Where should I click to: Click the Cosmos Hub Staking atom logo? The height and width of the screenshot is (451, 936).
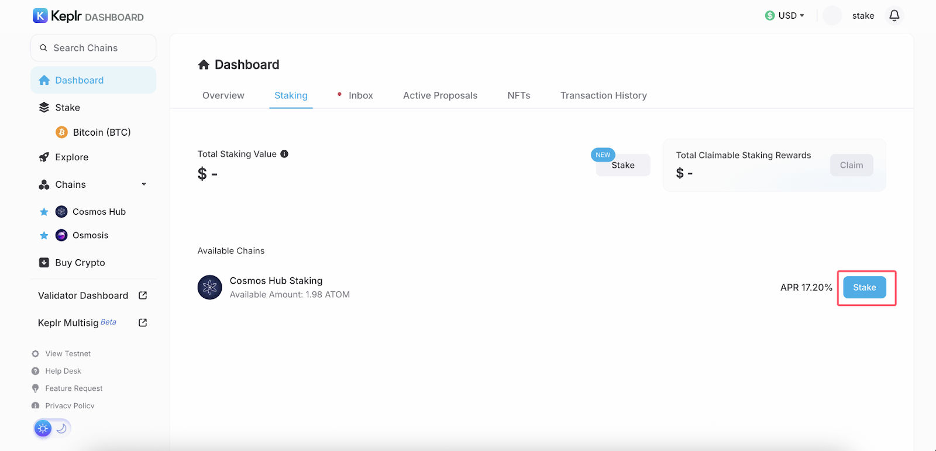[x=209, y=287]
